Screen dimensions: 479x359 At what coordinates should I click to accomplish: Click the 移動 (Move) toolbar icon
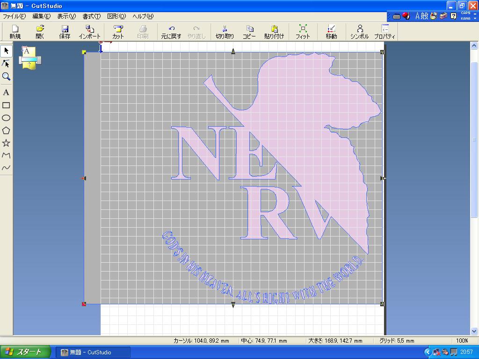coord(331,32)
